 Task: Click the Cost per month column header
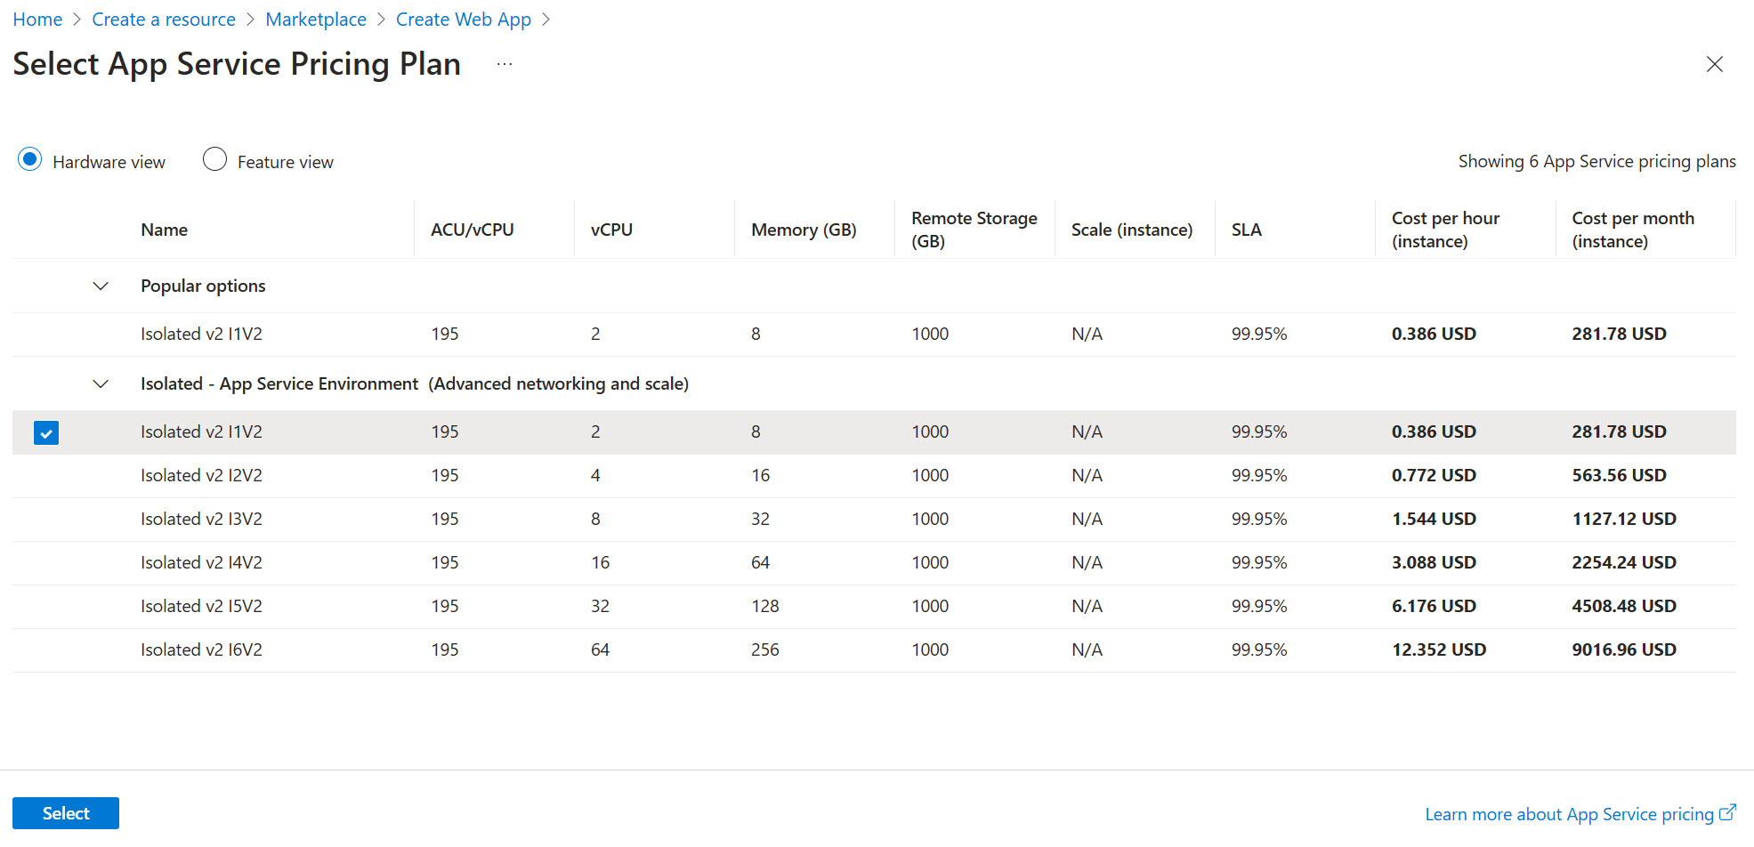pos(1633,229)
